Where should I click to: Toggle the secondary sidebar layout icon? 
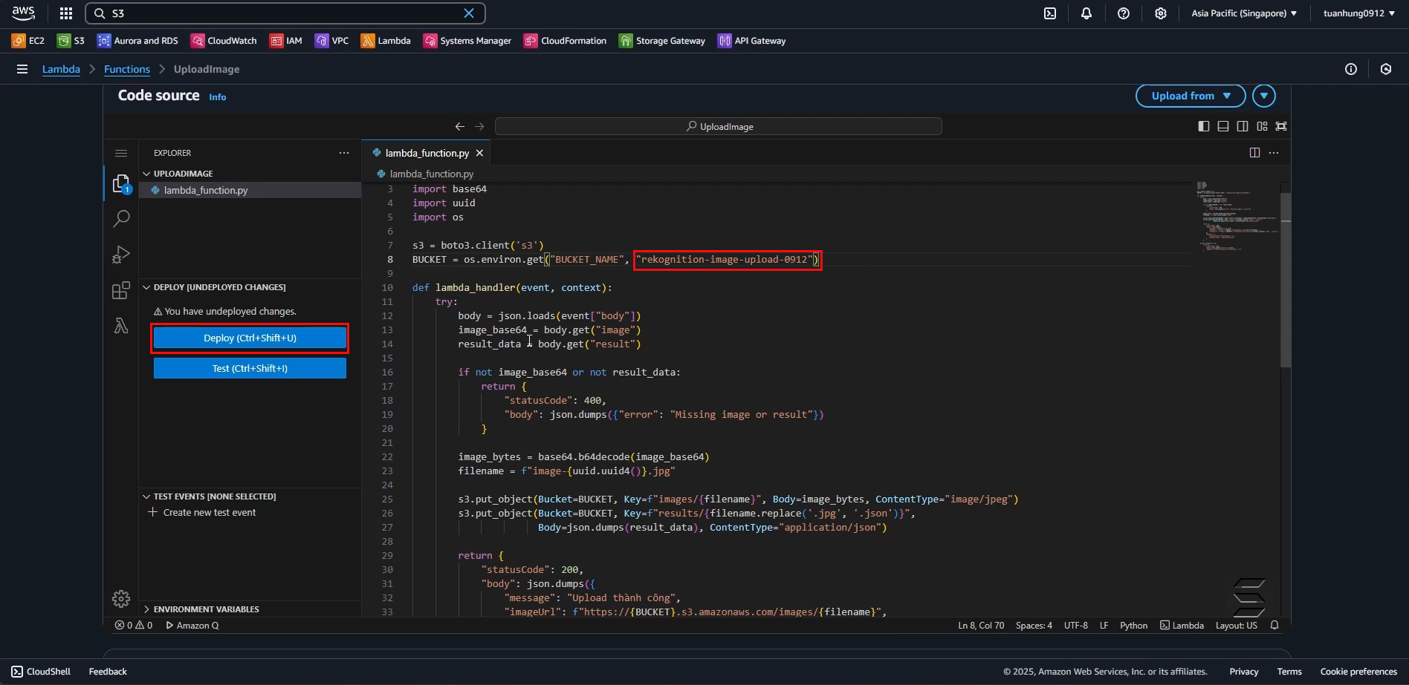pyautogui.click(x=1243, y=126)
